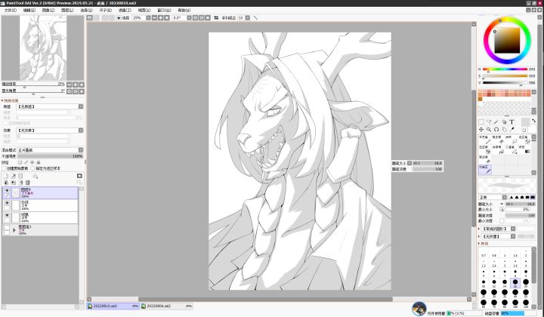This screenshot has width=544, height=317.
Task: Open the Filter menu
Action: tap(125, 11)
